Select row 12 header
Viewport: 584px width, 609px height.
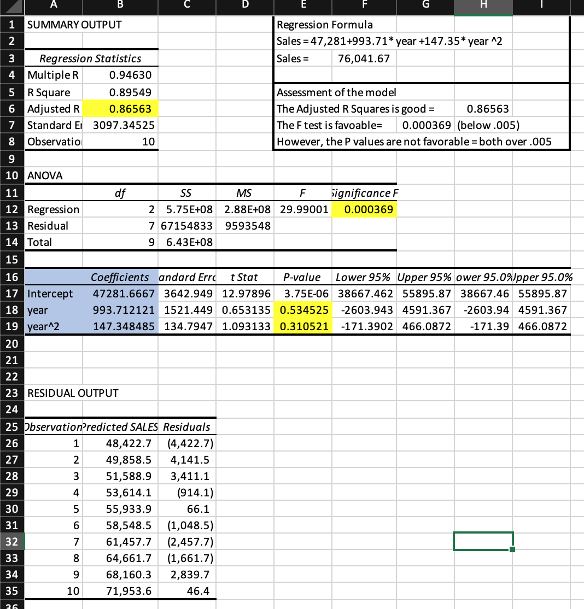pos(11,209)
